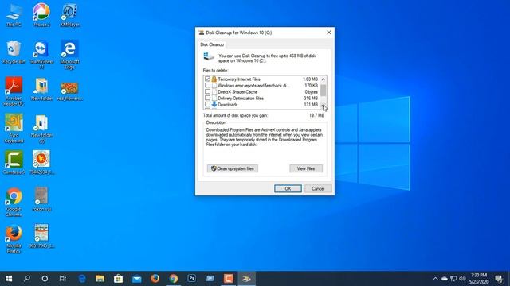This screenshot has width=510, height=286.
Task: Open the Windows Start menu
Action: pyautogui.click(x=9, y=279)
